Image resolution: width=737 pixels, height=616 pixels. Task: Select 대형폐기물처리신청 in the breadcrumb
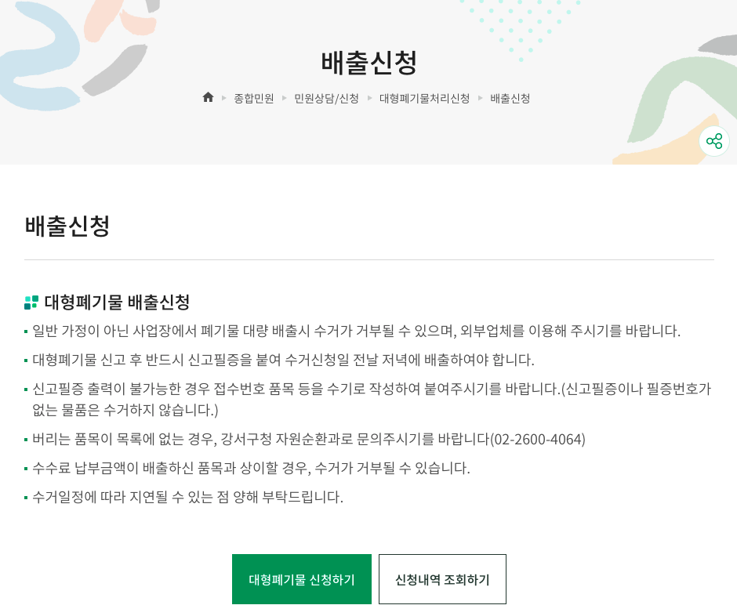tap(425, 98)
